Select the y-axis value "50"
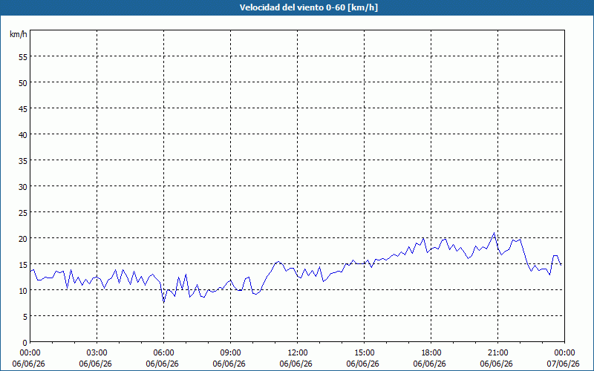 click(x=23, y=82)
